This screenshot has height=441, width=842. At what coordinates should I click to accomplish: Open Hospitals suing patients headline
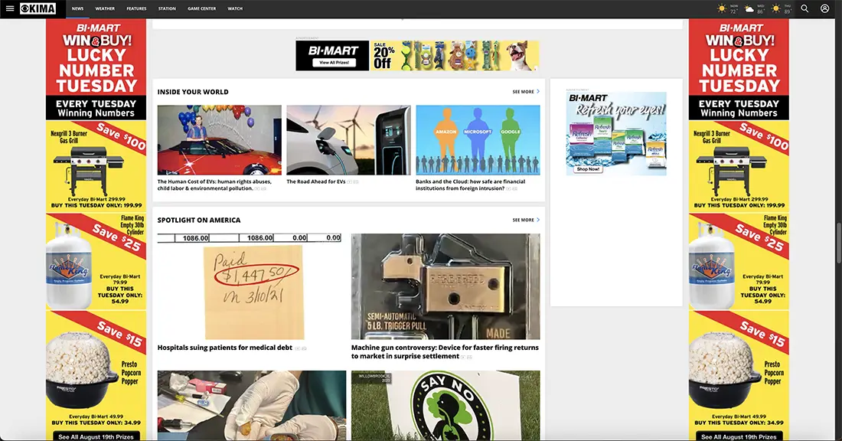pos(225,348)
